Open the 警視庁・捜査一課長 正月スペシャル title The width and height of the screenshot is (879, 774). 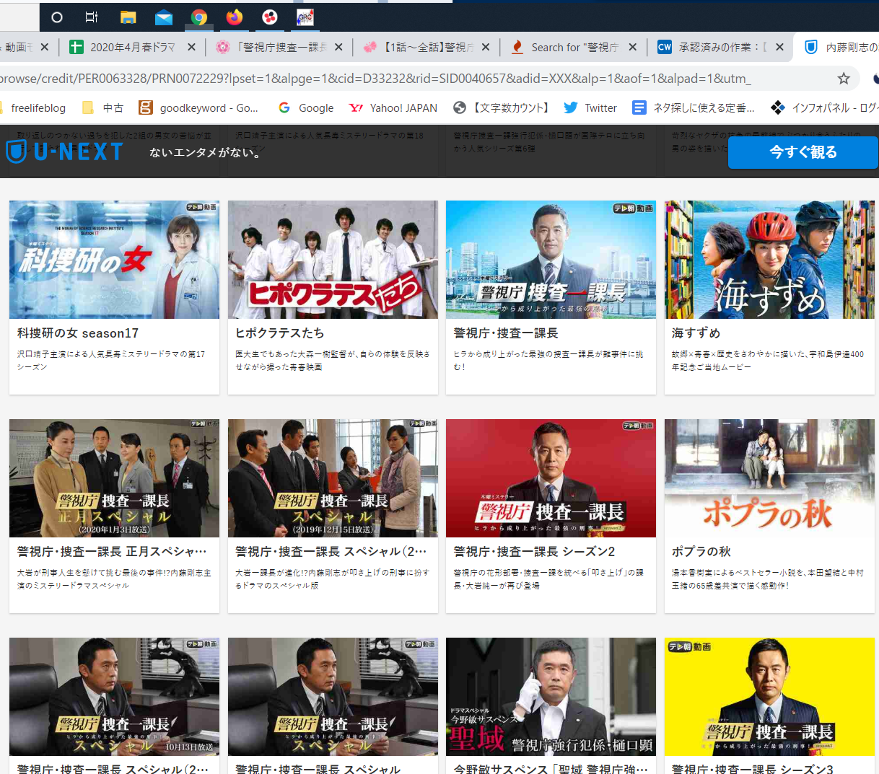click(x=112, y=552)
